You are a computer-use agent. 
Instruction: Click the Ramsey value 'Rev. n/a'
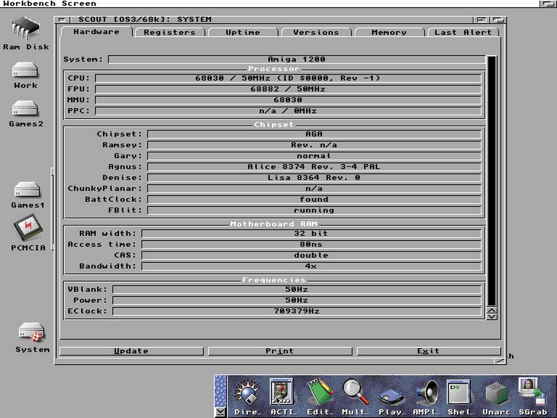click(x=314, y=145)
